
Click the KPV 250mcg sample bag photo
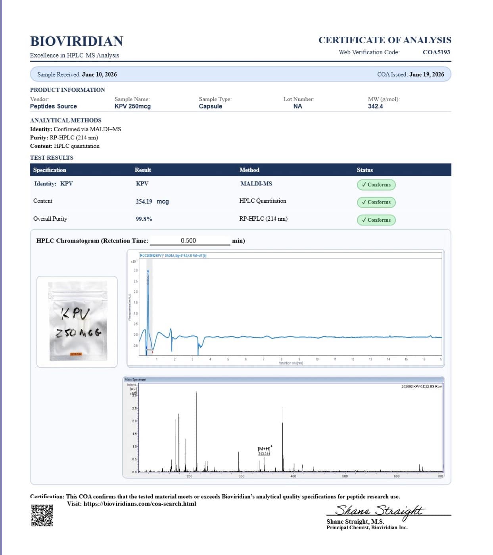[77, 321]
